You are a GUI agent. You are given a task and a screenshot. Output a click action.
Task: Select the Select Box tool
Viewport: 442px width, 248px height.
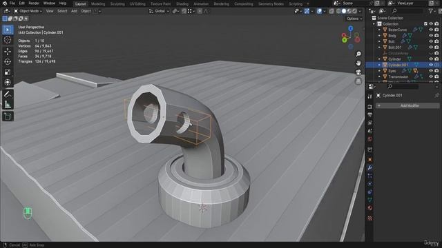[x=8, y=30]
